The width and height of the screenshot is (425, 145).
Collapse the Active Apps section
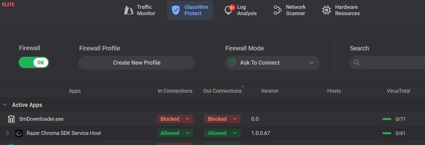coord(5,105)
